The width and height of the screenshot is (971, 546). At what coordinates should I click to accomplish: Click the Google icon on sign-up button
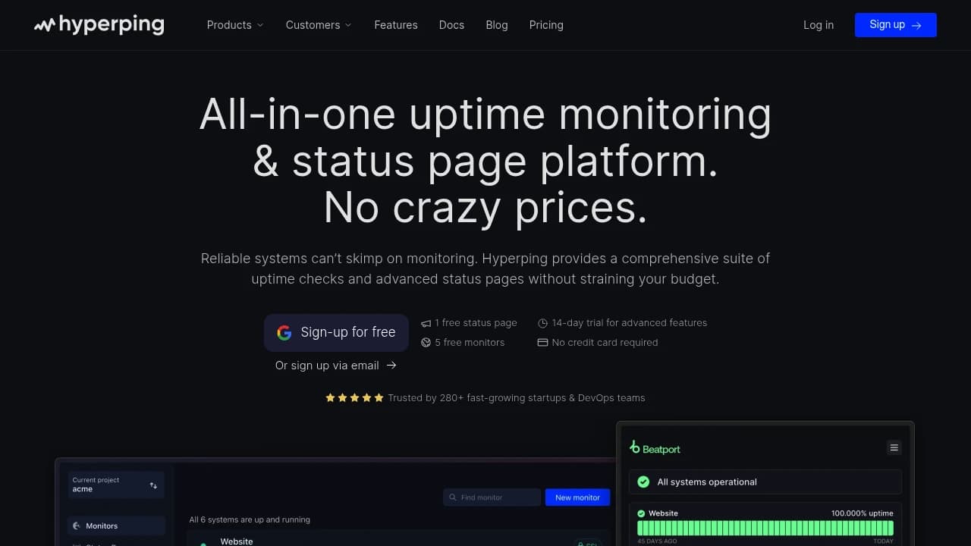(284, 332)
